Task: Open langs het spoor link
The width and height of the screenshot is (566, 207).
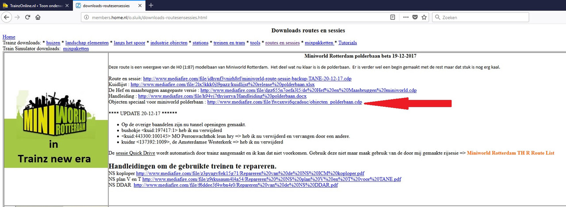Action: 130,43
